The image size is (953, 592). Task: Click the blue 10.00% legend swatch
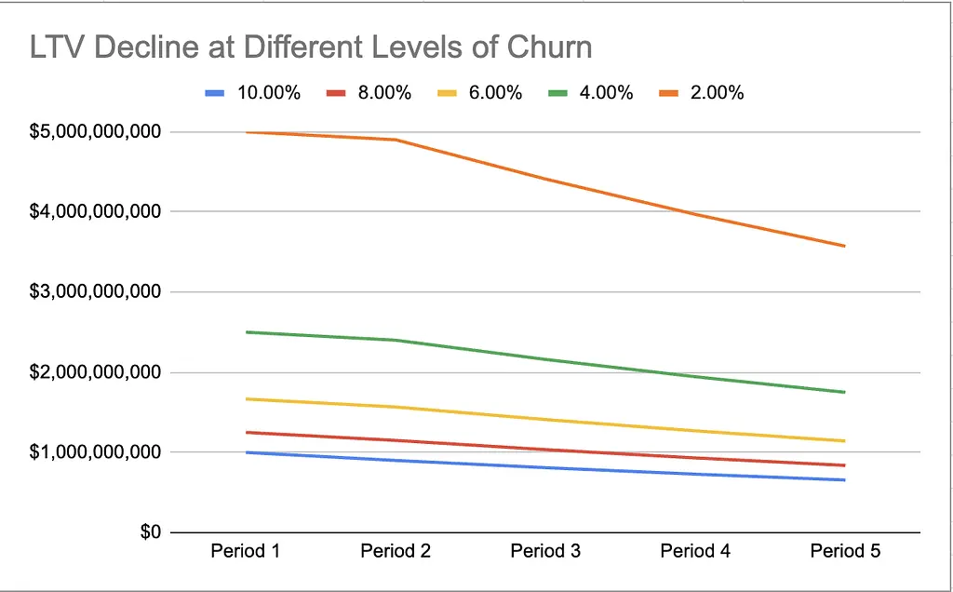pyautogui.click(x=215, y=93)
